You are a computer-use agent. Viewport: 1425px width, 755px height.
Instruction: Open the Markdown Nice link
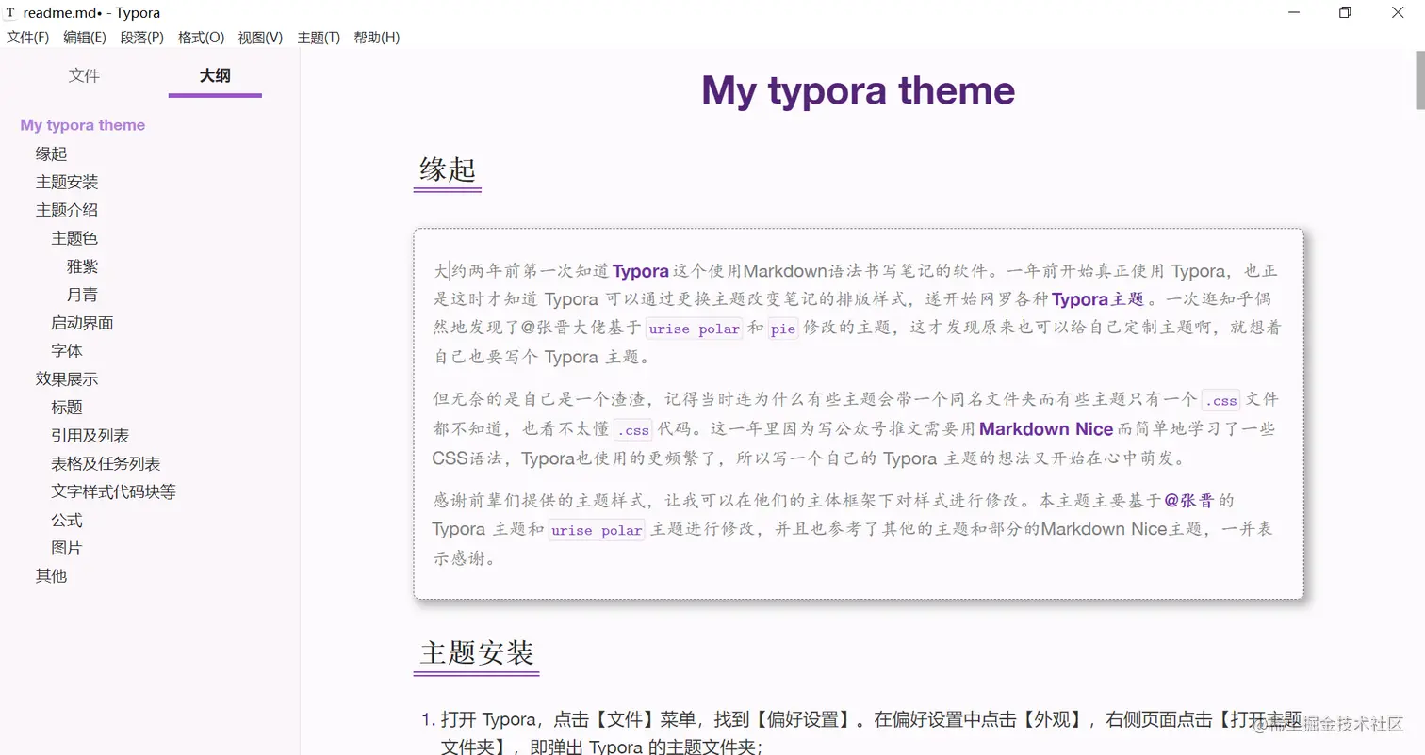pyautogui.click(x=1046, y=429)
